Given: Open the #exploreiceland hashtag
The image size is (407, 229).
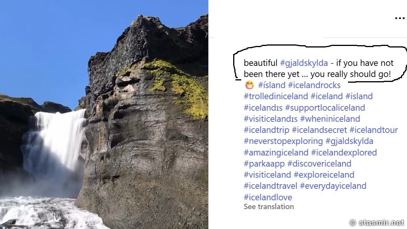Looking at the screenshot, I should coord(324,175).
